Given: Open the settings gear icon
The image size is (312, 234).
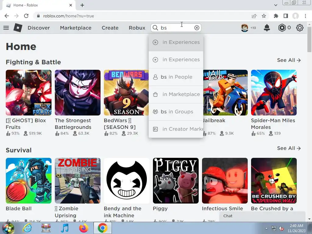Looking at the screenshot, I should click(x=300, y=28).
